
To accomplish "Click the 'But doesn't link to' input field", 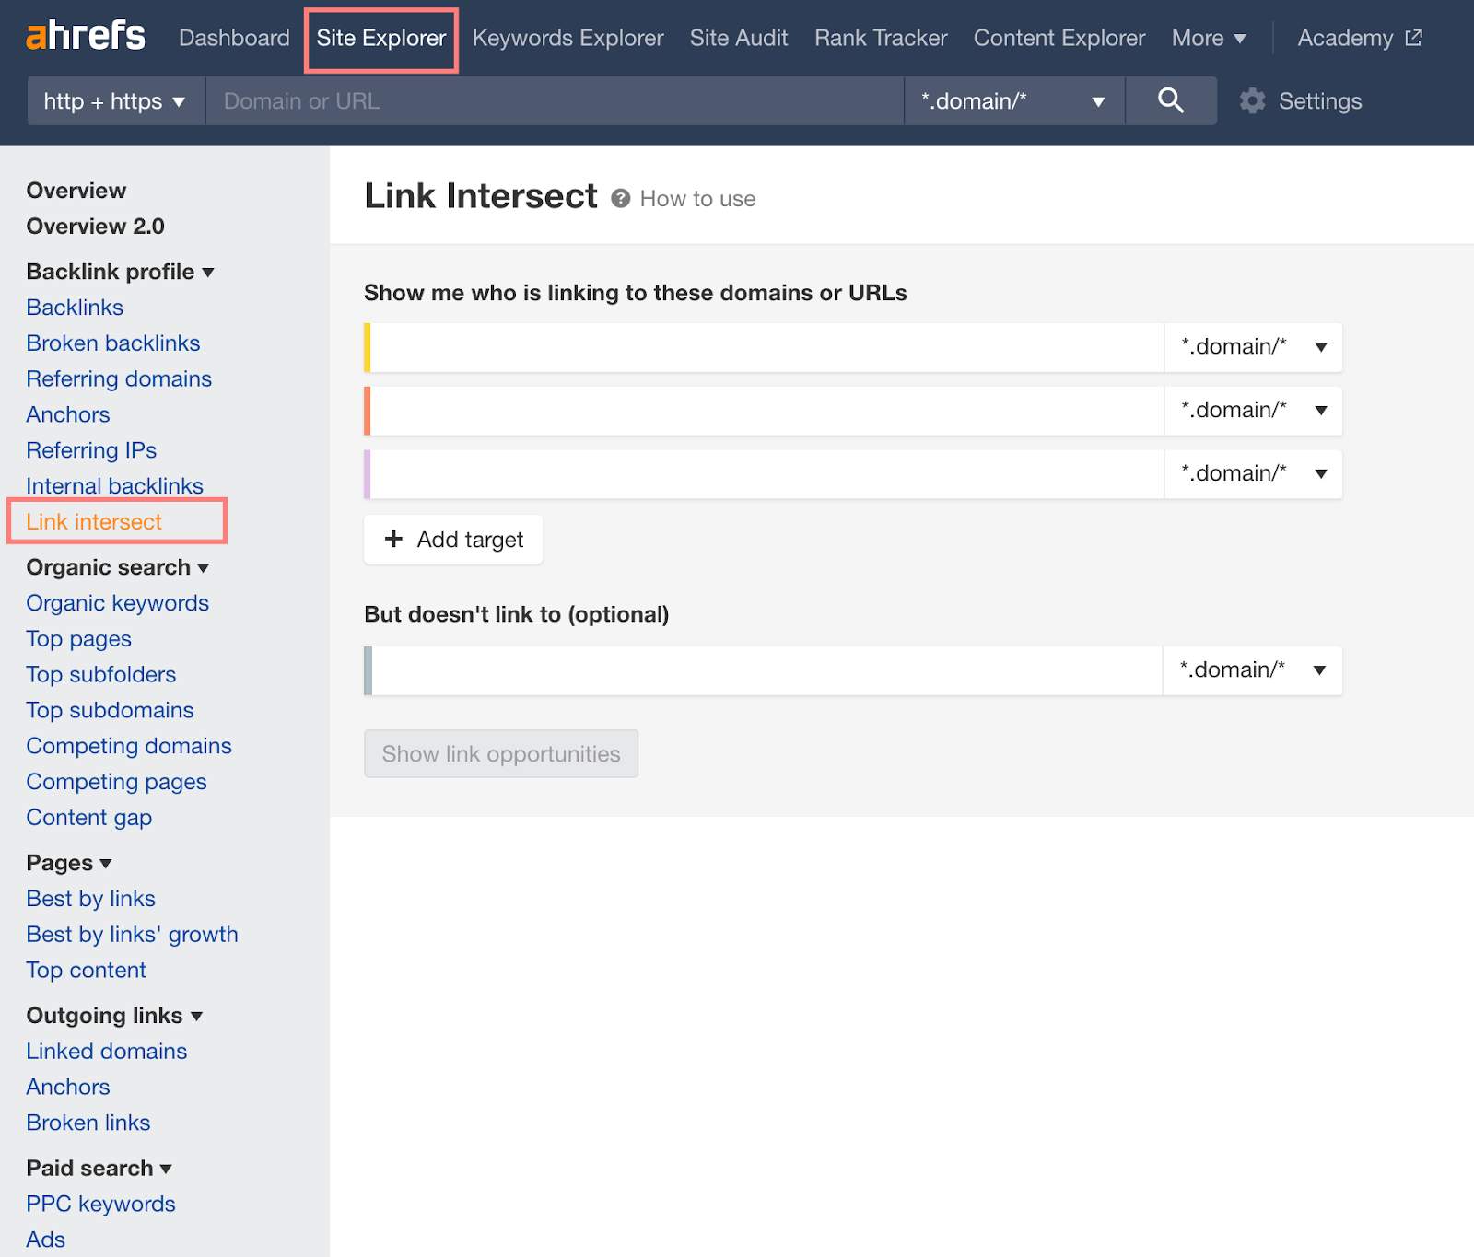I will click(x=766, y=670).
